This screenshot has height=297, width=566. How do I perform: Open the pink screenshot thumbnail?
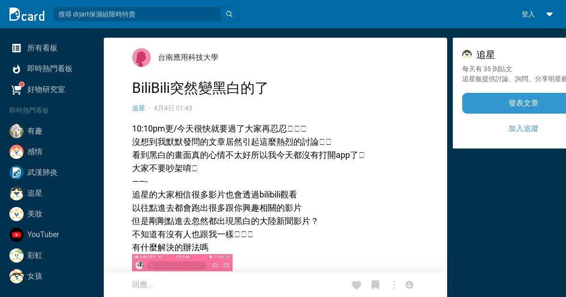pos(182,263)
